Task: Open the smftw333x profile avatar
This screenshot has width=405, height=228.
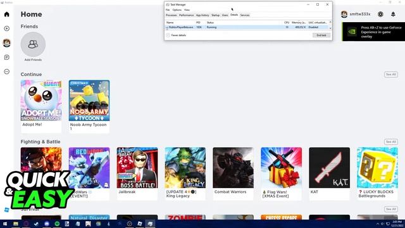Action: [344, 14]
